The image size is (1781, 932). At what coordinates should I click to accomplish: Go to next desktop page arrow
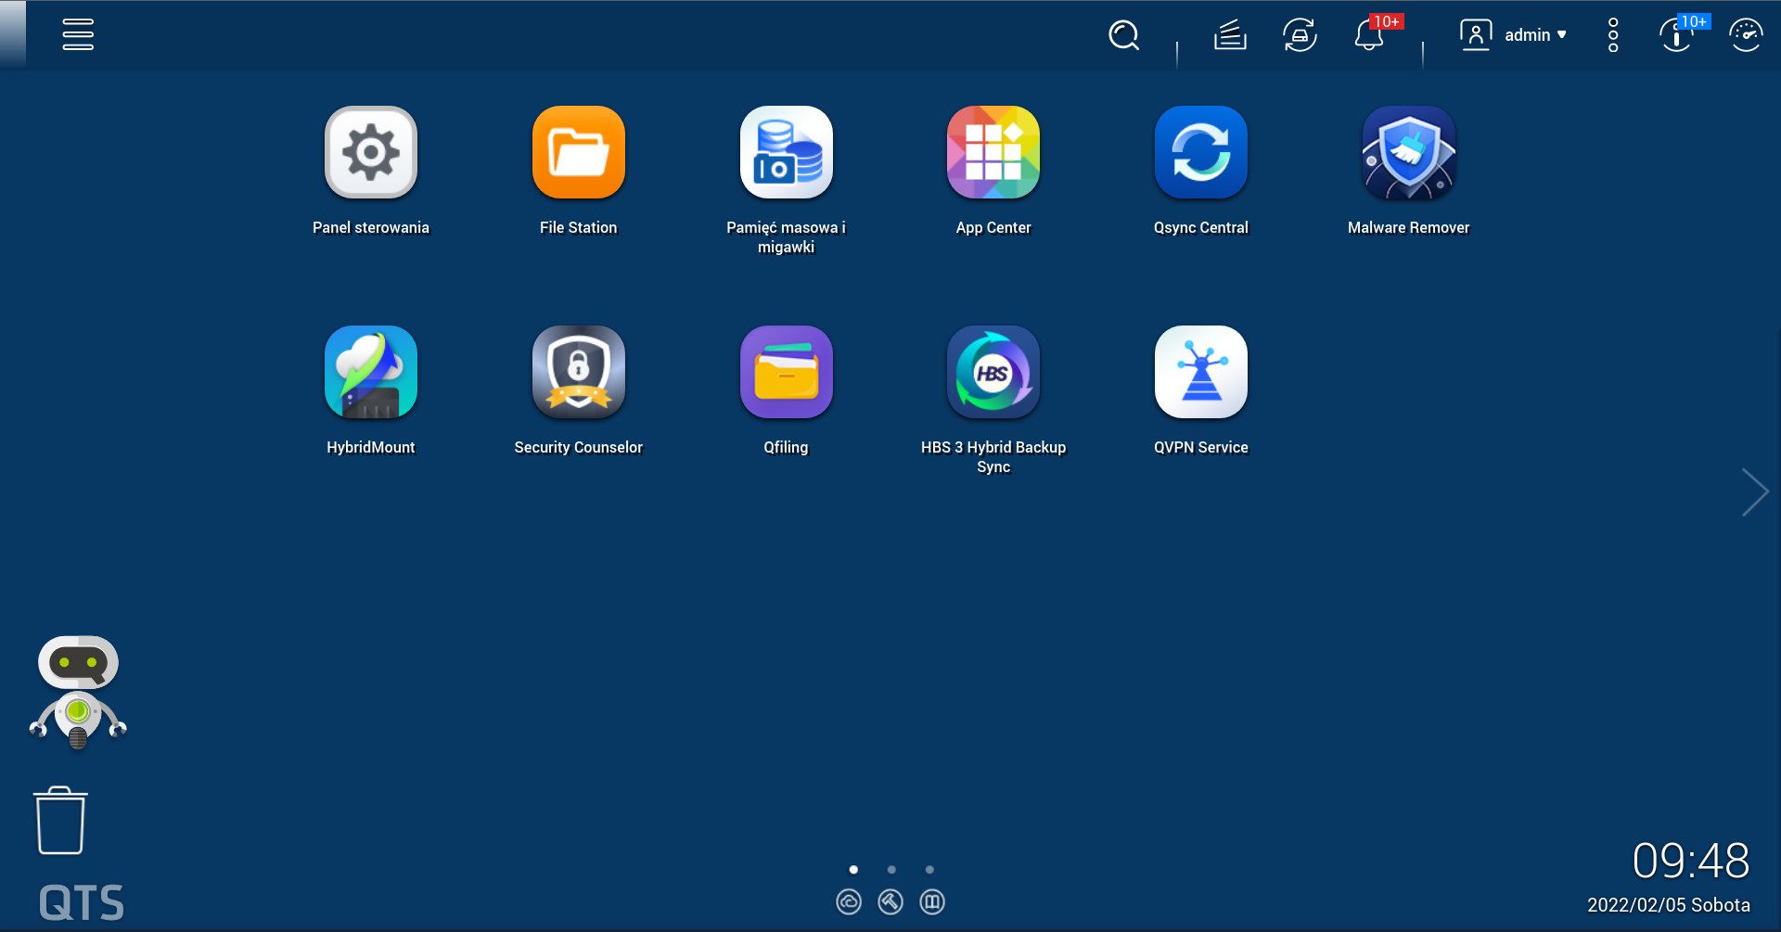pyautogui.click(x=1755, y=492)
